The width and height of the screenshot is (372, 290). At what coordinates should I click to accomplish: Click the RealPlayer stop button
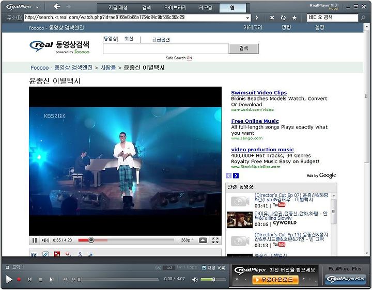(x=41, y=280)
